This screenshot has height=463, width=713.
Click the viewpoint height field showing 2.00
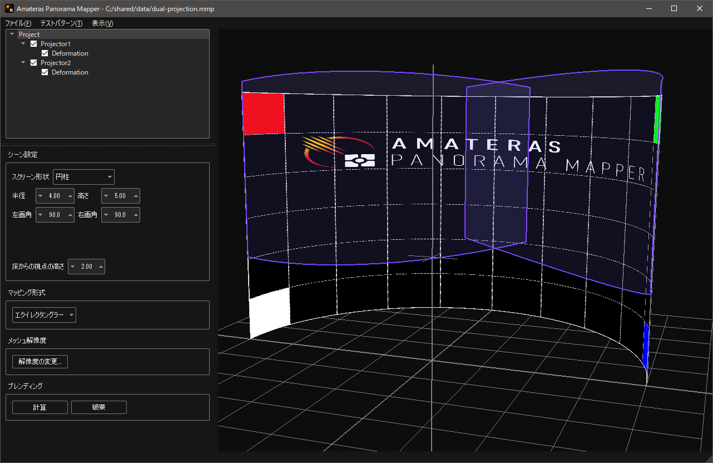click(x=87, y=267)
